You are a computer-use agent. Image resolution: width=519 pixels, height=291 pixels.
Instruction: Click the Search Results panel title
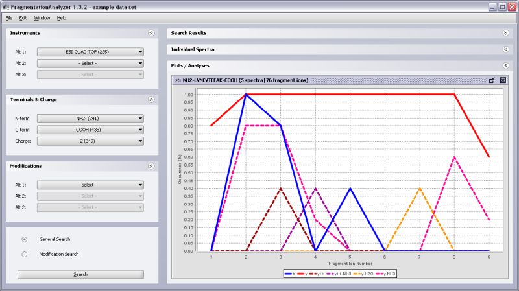click(x=189, y=33)
